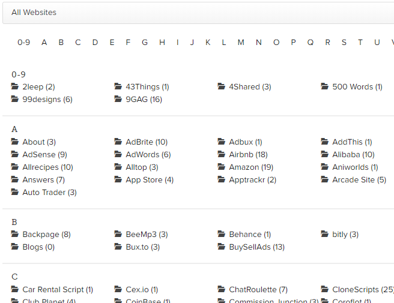
Task: Click the folder icon beside Apptrackr
Action: pyautogui.click(x=222, y=179)
